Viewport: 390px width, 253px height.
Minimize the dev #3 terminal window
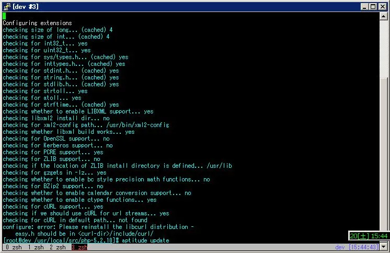[x=364, y=6]
